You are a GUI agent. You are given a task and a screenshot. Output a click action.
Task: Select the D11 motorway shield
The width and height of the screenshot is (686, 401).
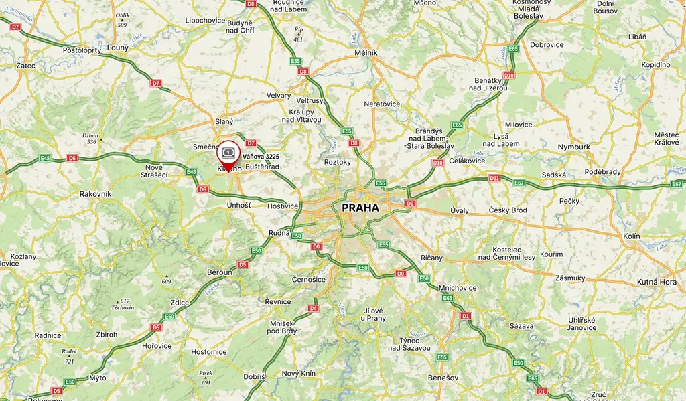(x=494, y=178)
